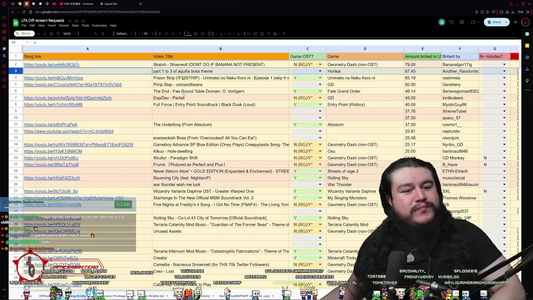Open the Format menu

tap(64, 25)
